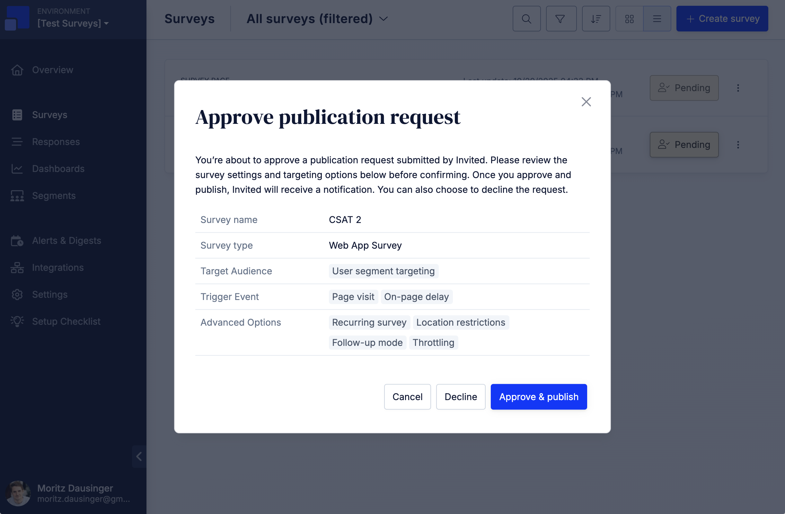Decline the publication request
The height and width of the screenshot is (514, 785).
[461, 397]
